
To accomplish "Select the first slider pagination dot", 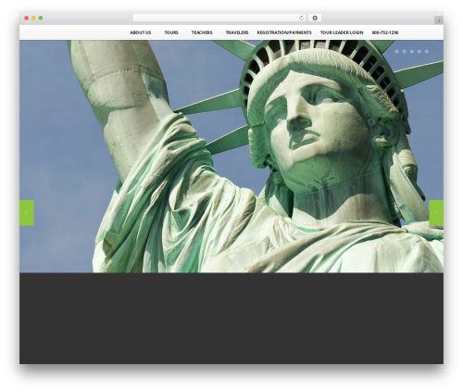I will click(x=396, y=51).
